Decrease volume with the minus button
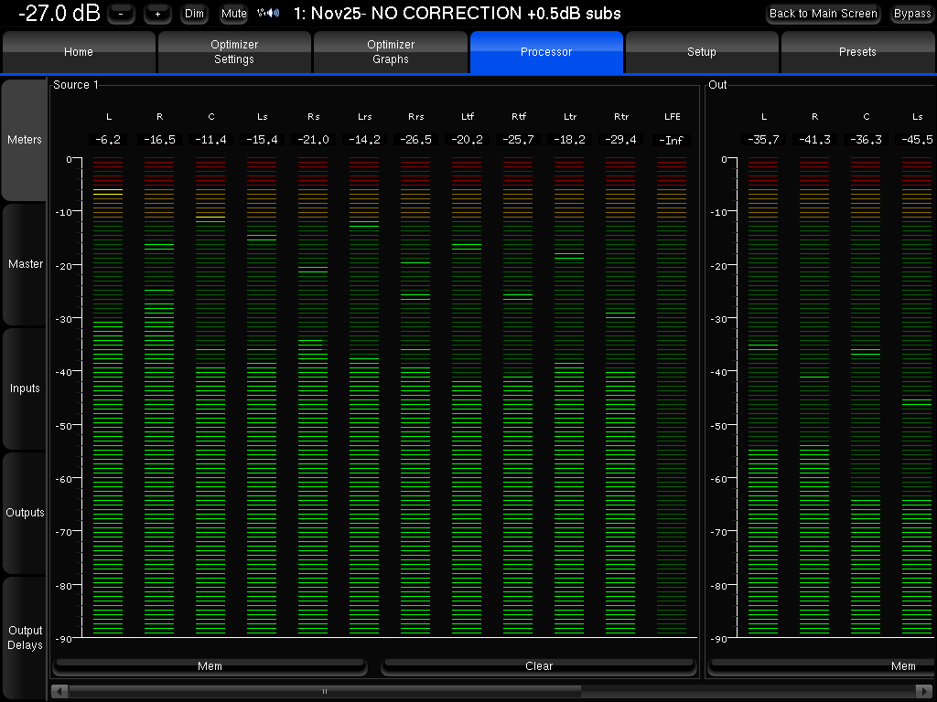937x702 pixels. (x=121, y=14)
